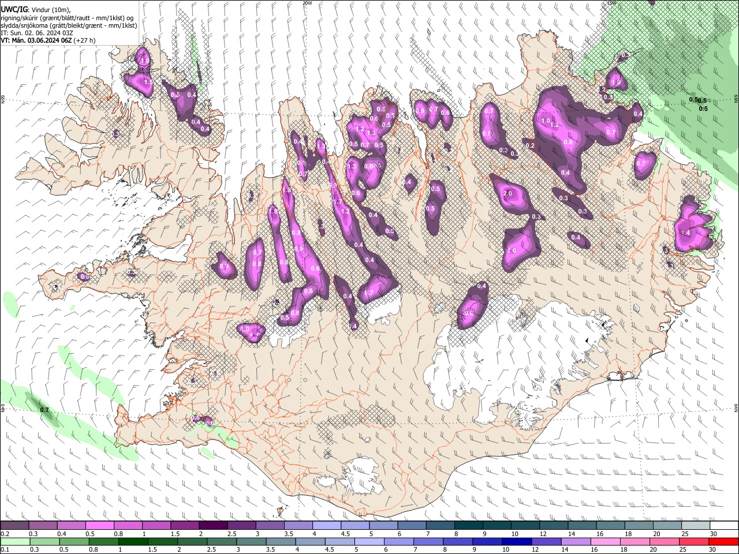Pick the bright pink top-row swatch for 0.5–0.8

100,526
